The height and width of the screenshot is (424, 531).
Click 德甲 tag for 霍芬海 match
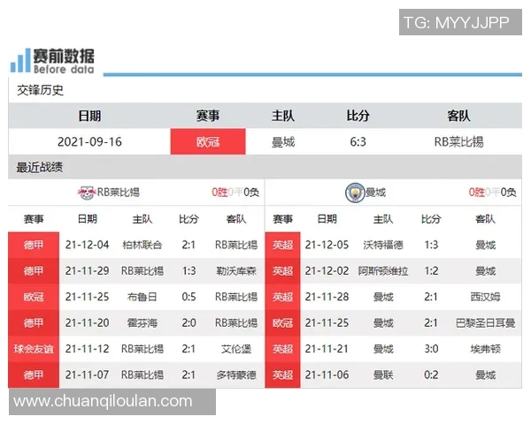(x=34, y=323)
